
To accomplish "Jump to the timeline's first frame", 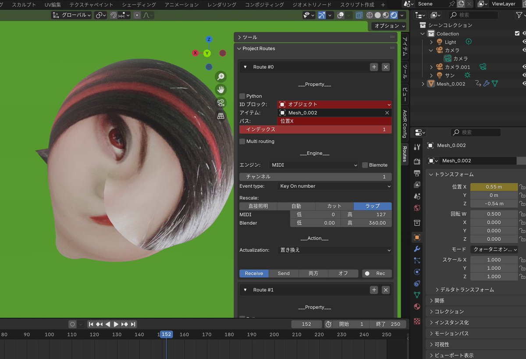I will pos(91,324).
